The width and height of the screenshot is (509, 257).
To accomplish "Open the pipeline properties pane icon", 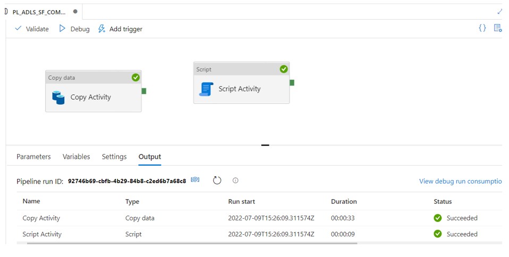I will coord(497,28).
